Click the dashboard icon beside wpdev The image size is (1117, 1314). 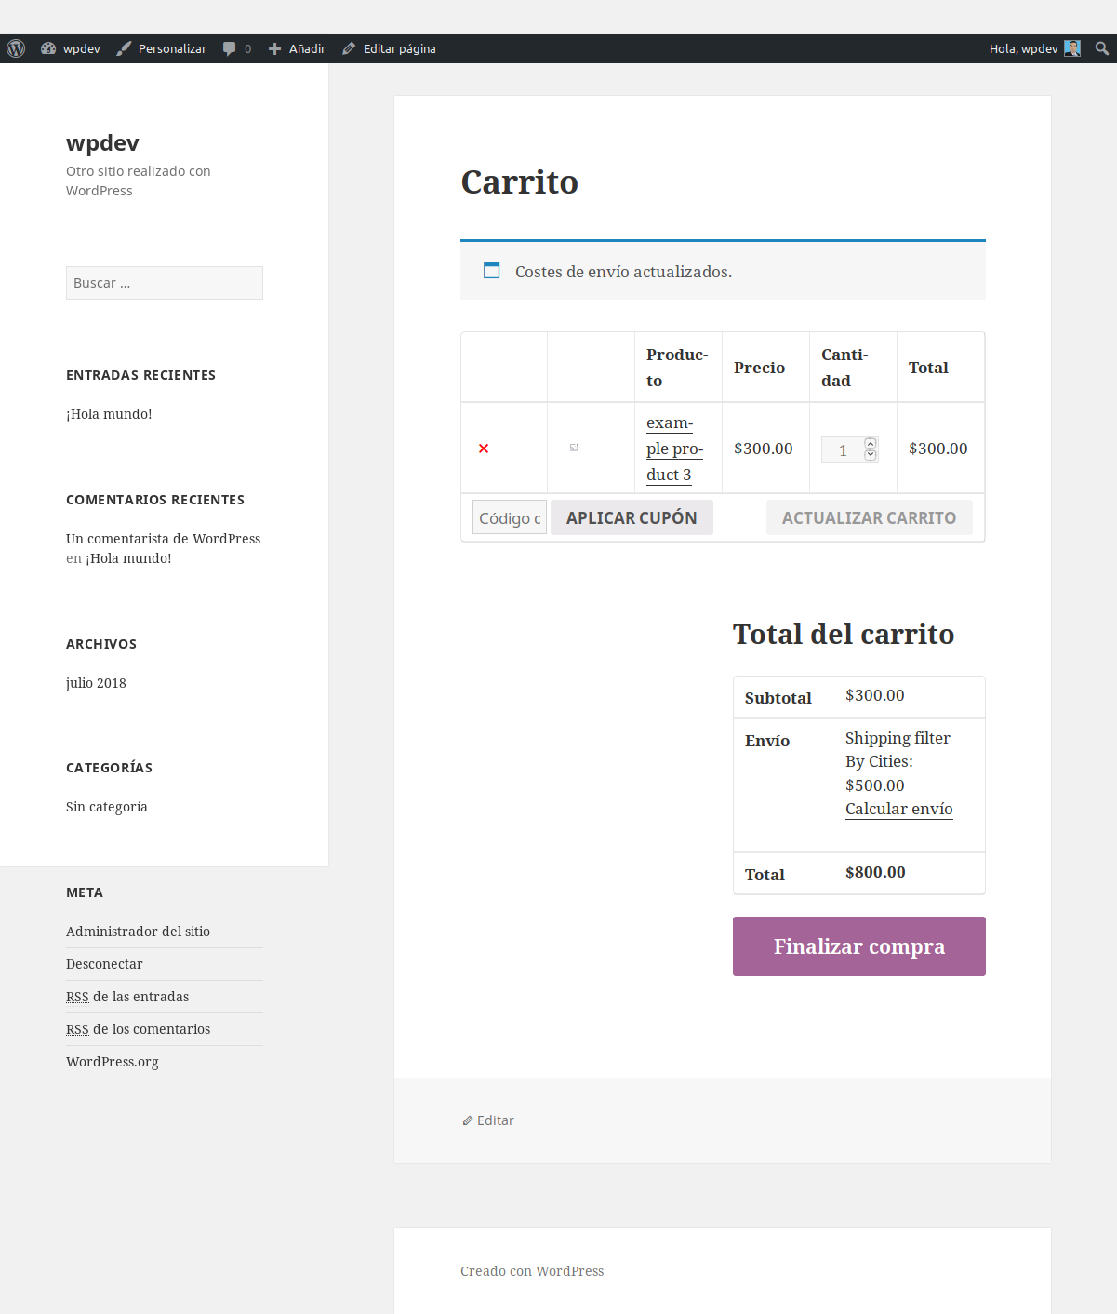(x=48, y=48)
